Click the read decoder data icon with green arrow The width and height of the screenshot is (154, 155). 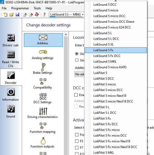click(x=25, y=14)
